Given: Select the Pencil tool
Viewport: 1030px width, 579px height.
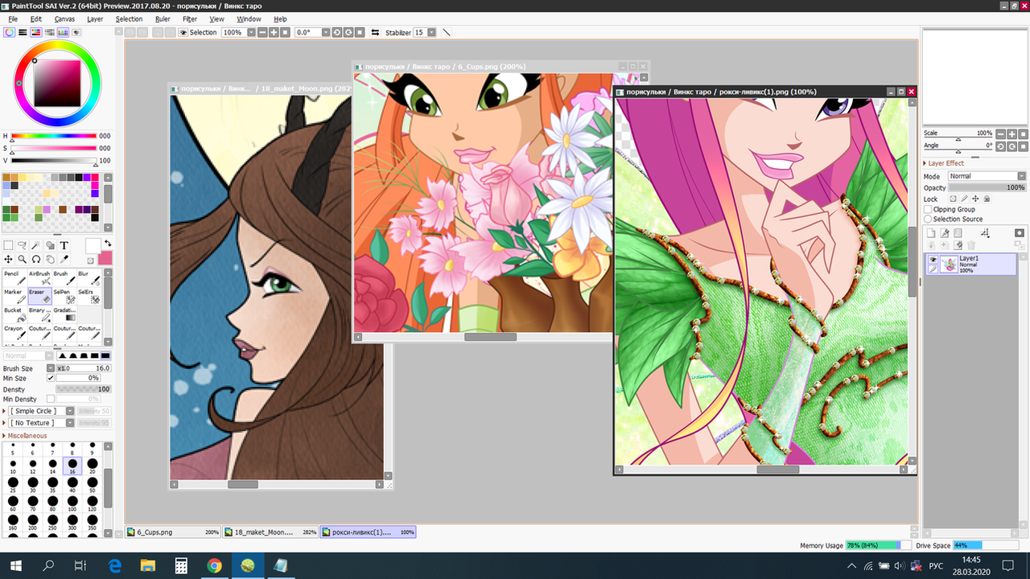Looking at the screenshot, I should pyautogui.click(x=14, y=278).
